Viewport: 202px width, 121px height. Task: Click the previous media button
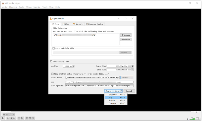point(8,118)
